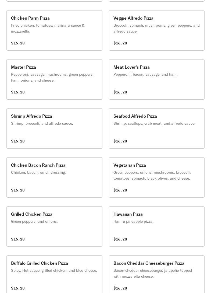Click the Master Pizza title
Viewport: 211px width, 293px height.
24,67
